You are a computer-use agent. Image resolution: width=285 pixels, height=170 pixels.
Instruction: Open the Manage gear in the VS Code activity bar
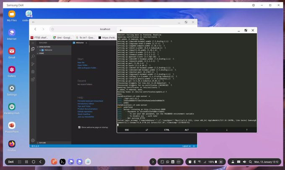pyautogui.click(x=33, y=140)
